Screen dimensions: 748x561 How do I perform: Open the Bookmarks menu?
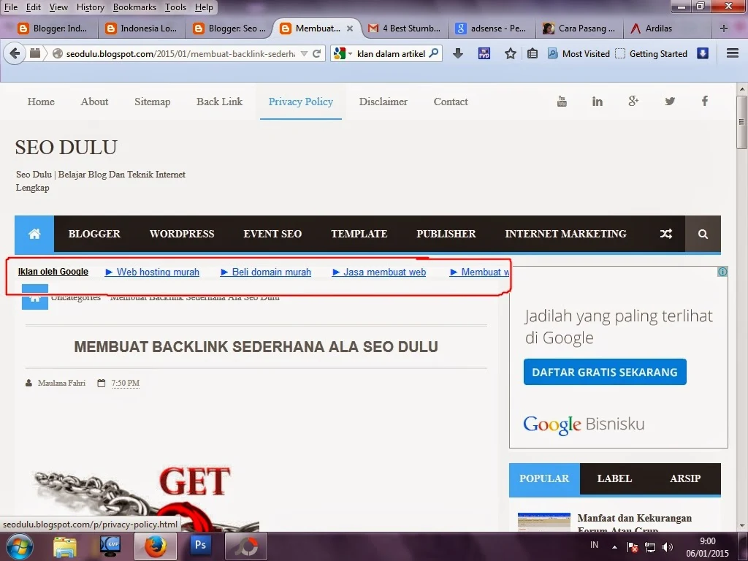point(134,7)
